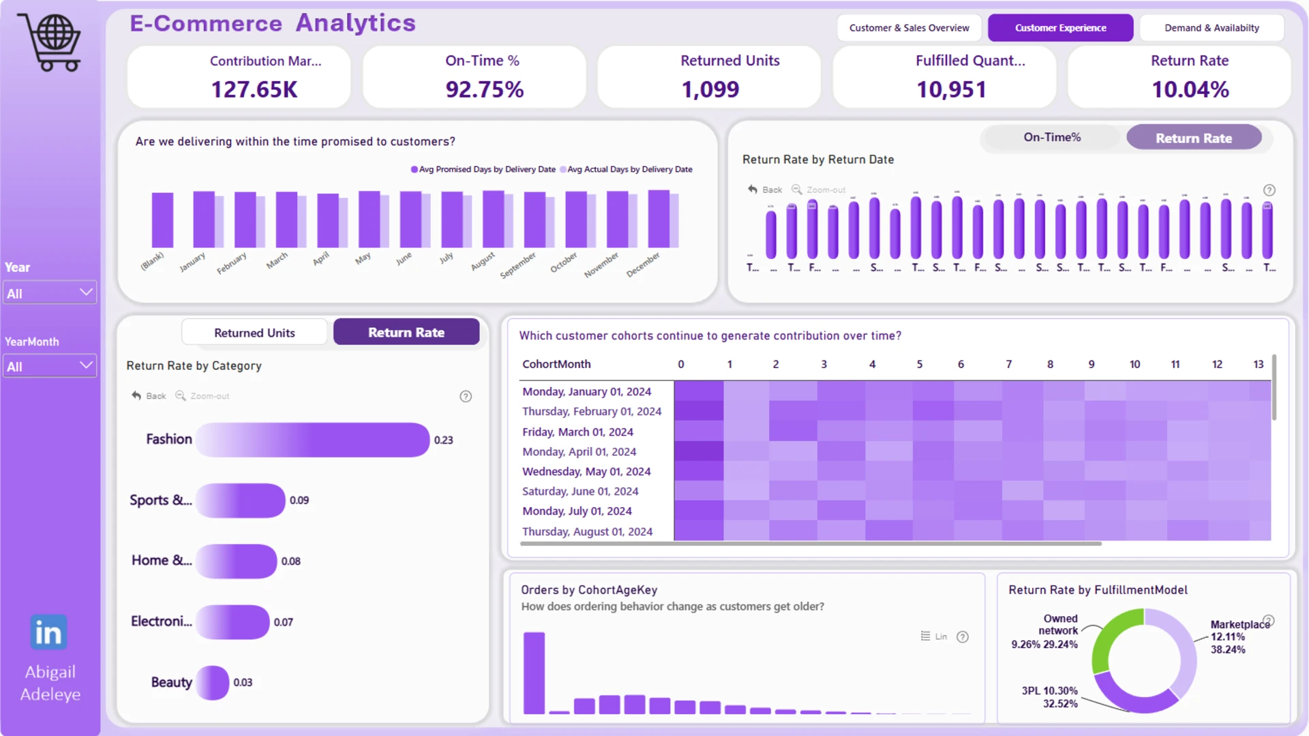Click the cohort table horizontal scrollbar

(811, 544)
